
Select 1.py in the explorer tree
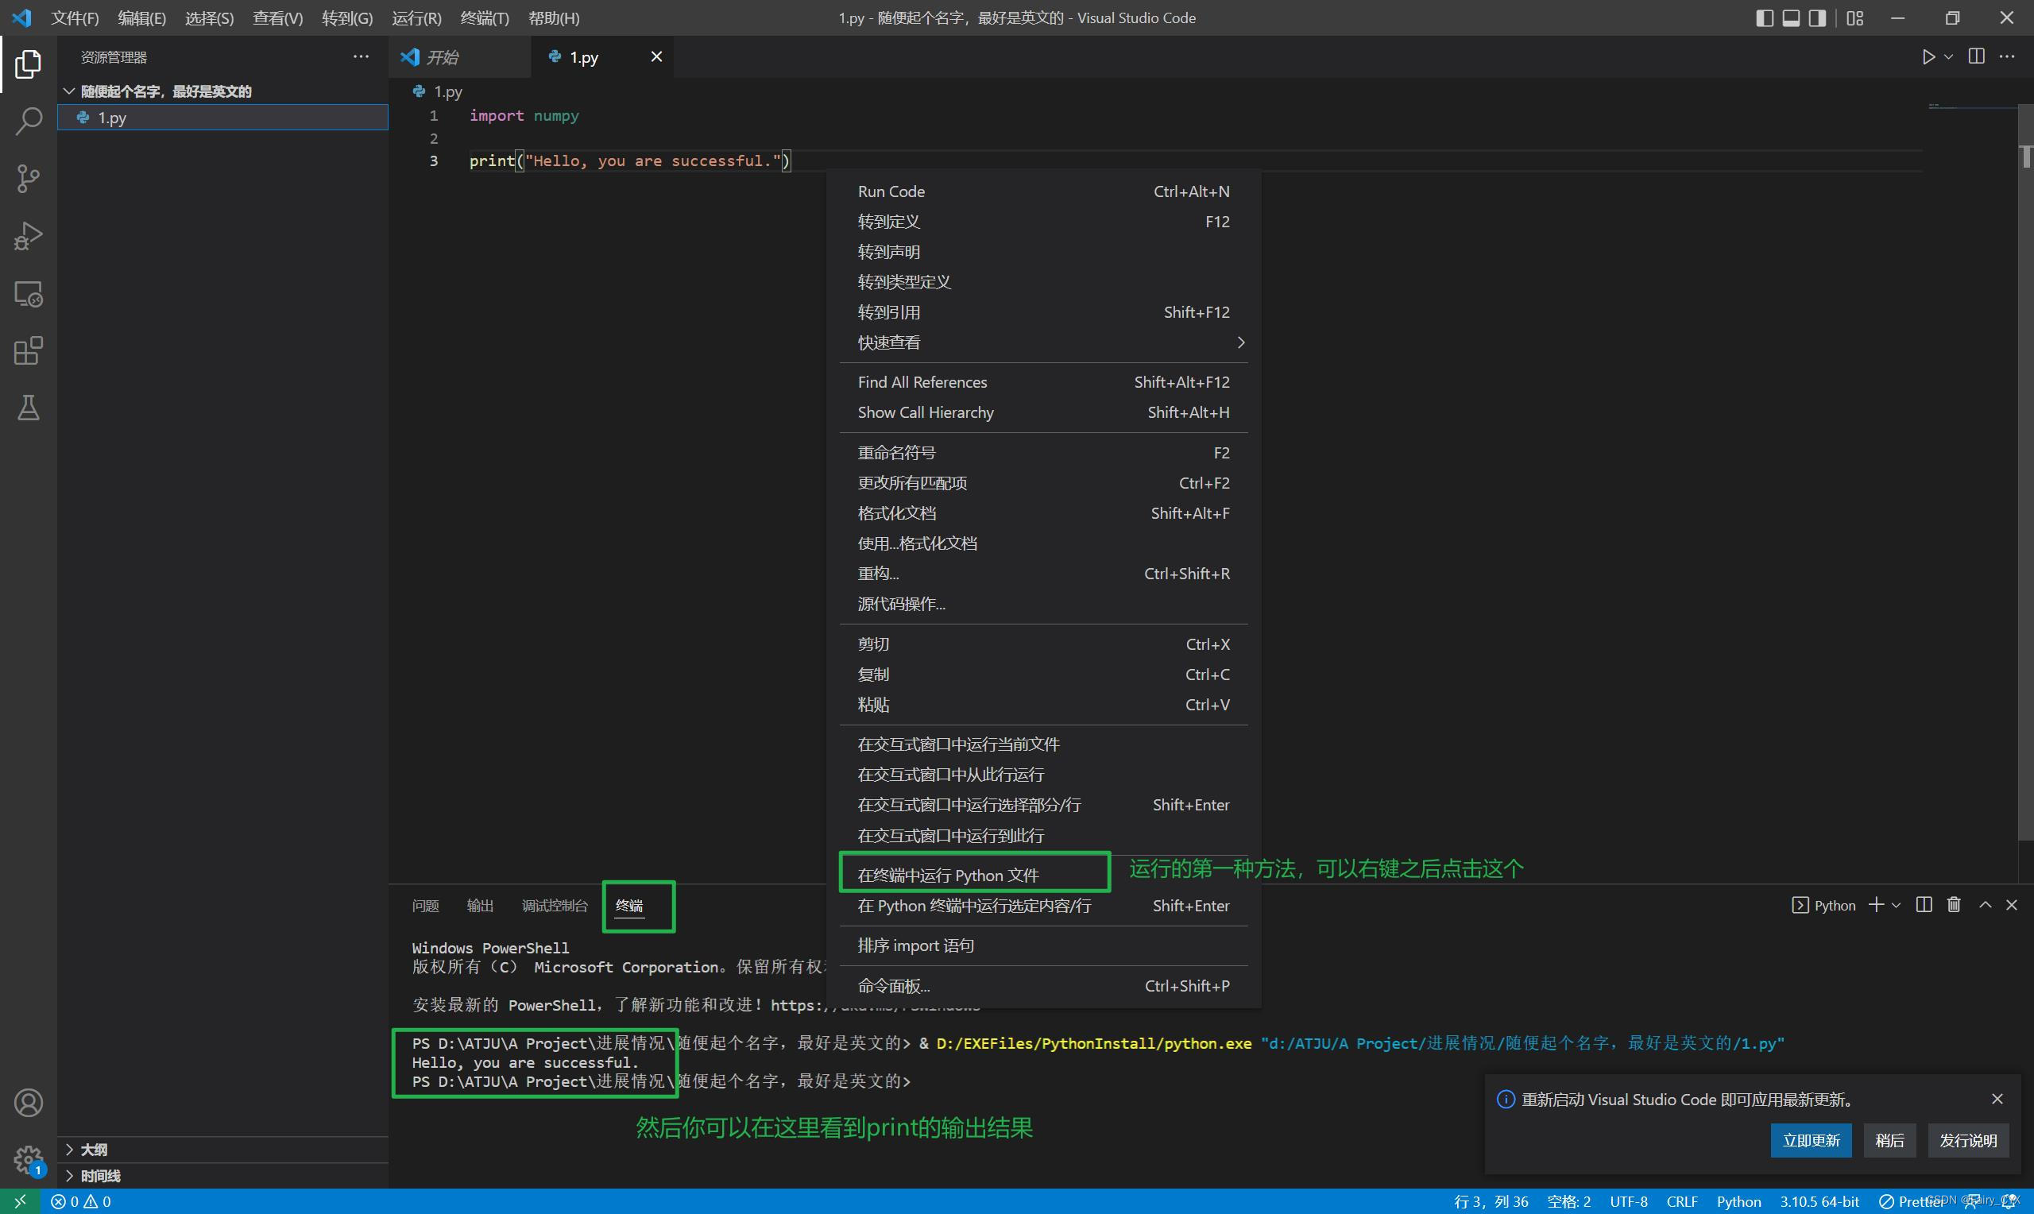tap(112, 118)
